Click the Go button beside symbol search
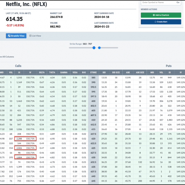Image resolution: width=185 pixels, height=185 pixels. 178,2
